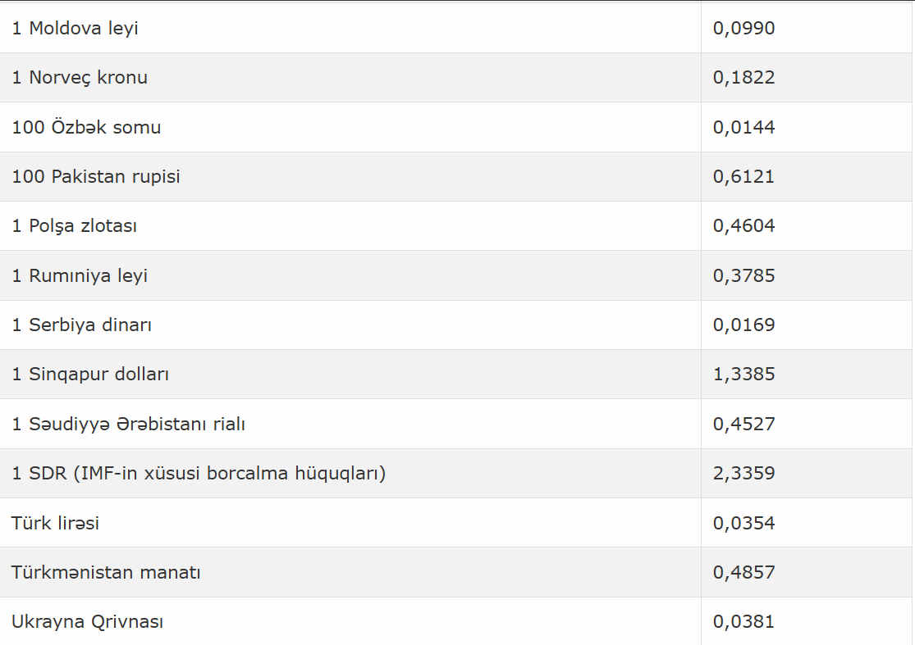This screenshot has height=645, width=915.
Task: Click the Türk lirəsi currency name
Action: 56,523
